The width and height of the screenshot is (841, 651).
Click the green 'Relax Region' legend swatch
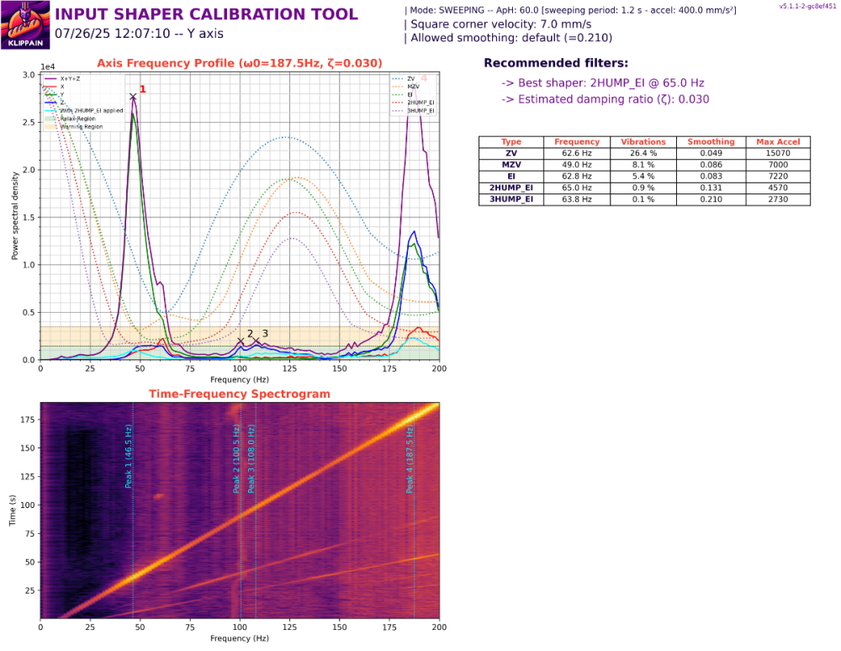50,119
